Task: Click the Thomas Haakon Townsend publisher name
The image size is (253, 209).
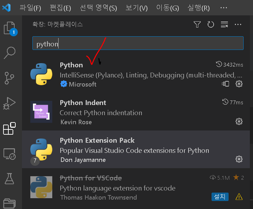Action: 98,197
